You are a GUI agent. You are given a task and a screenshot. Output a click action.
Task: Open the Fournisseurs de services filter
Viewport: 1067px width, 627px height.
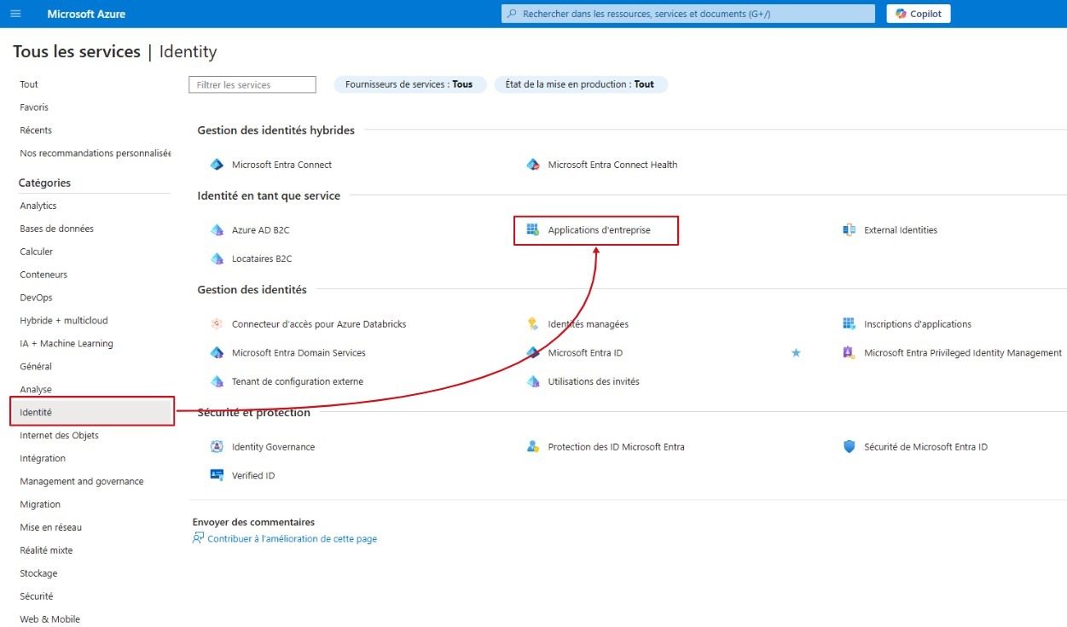click(409, 84)
